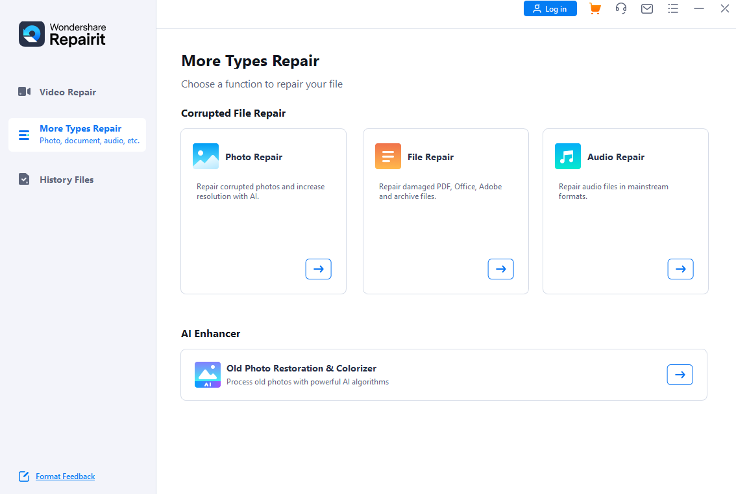The image size is (736, 494).
Task: Open the list menu icon
Action: click(673, 8)
